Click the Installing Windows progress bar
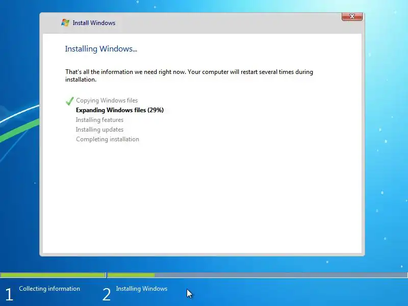 point(258,275)
